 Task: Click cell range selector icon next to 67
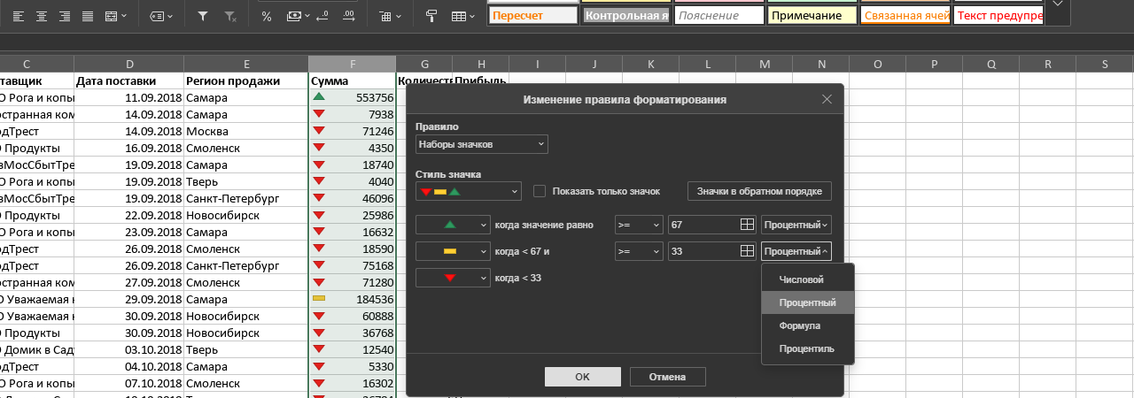click(747, 225)
